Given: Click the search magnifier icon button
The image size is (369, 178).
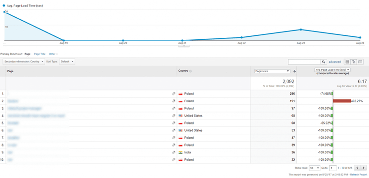Looking at the screenshot, I should coord(324,62).
